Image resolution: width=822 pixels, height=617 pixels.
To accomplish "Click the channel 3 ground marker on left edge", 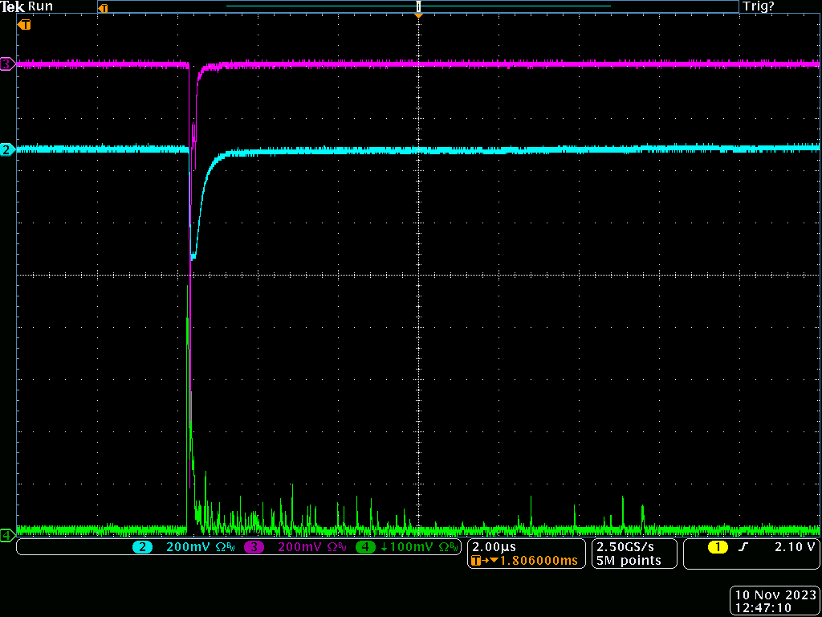I will point(7,64).
